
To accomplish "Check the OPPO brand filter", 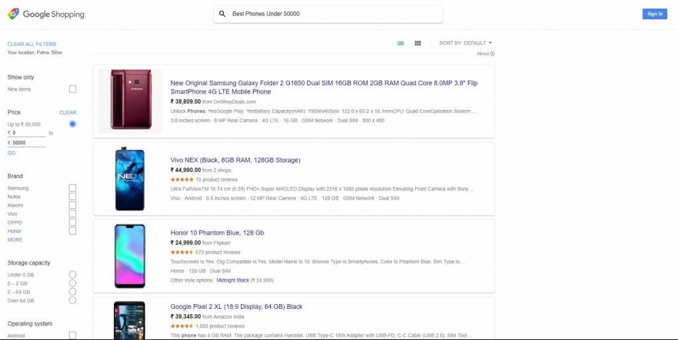I will click(x=73, y=222).
